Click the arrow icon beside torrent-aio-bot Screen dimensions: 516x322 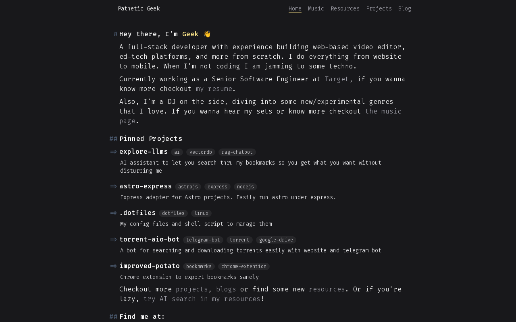114,239
